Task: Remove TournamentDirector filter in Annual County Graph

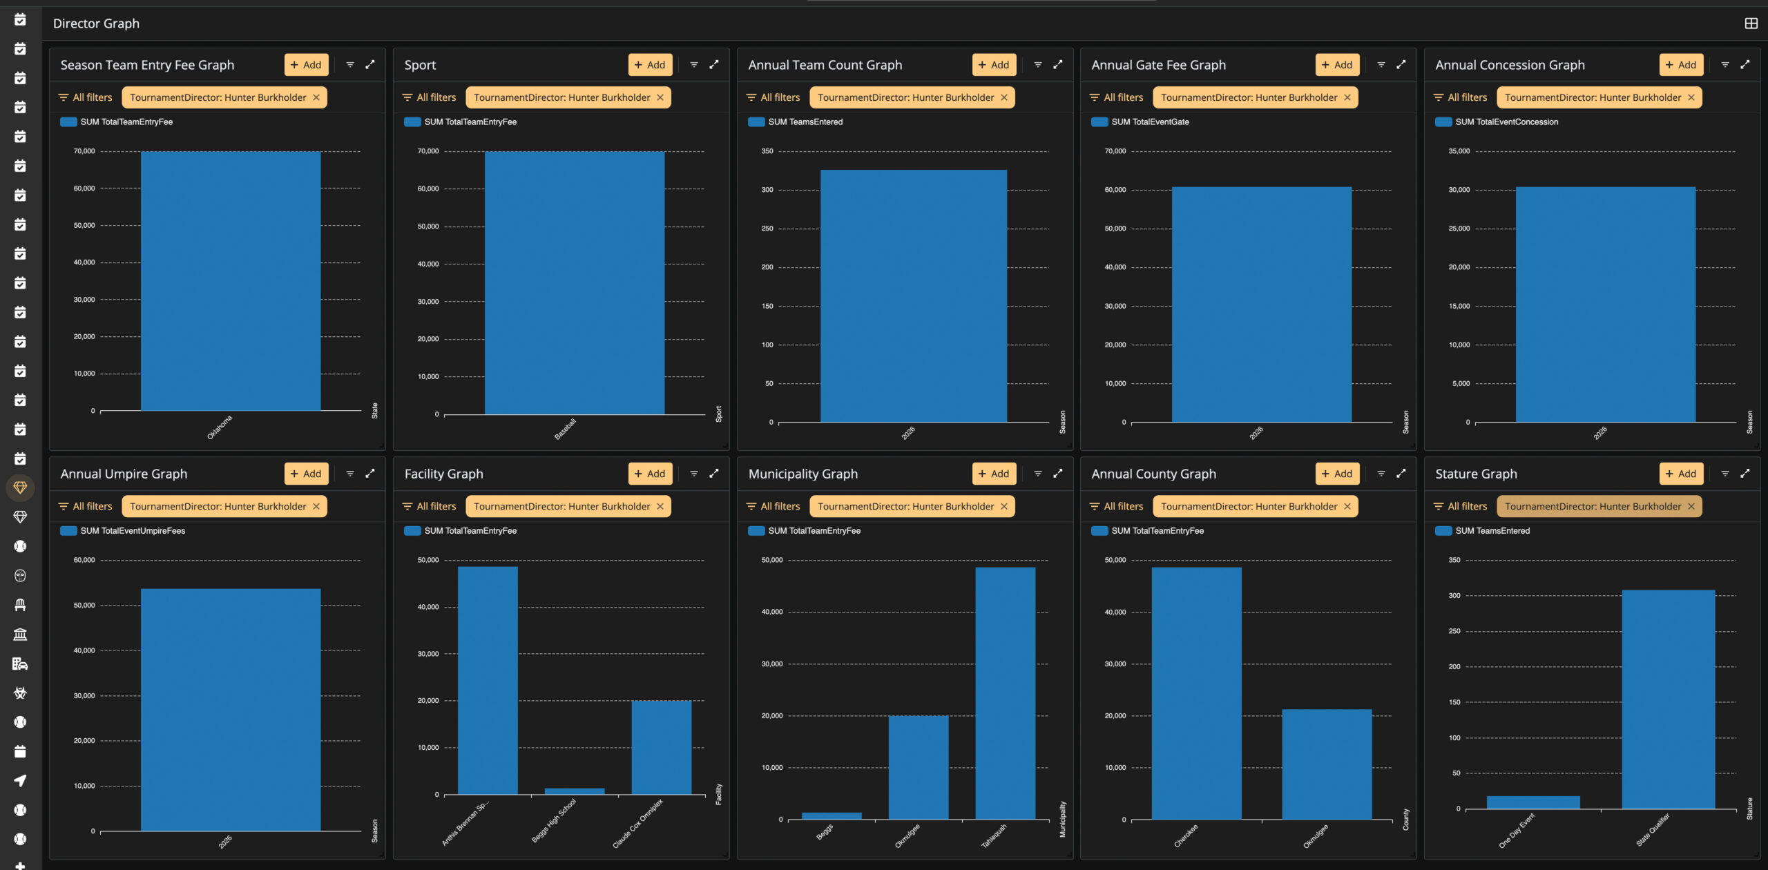Action: click(1347, 506)
